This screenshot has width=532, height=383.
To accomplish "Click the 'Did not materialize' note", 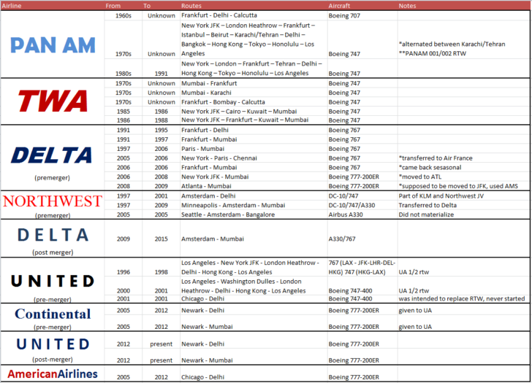I will pyautogui.click(x=426, y=214).
